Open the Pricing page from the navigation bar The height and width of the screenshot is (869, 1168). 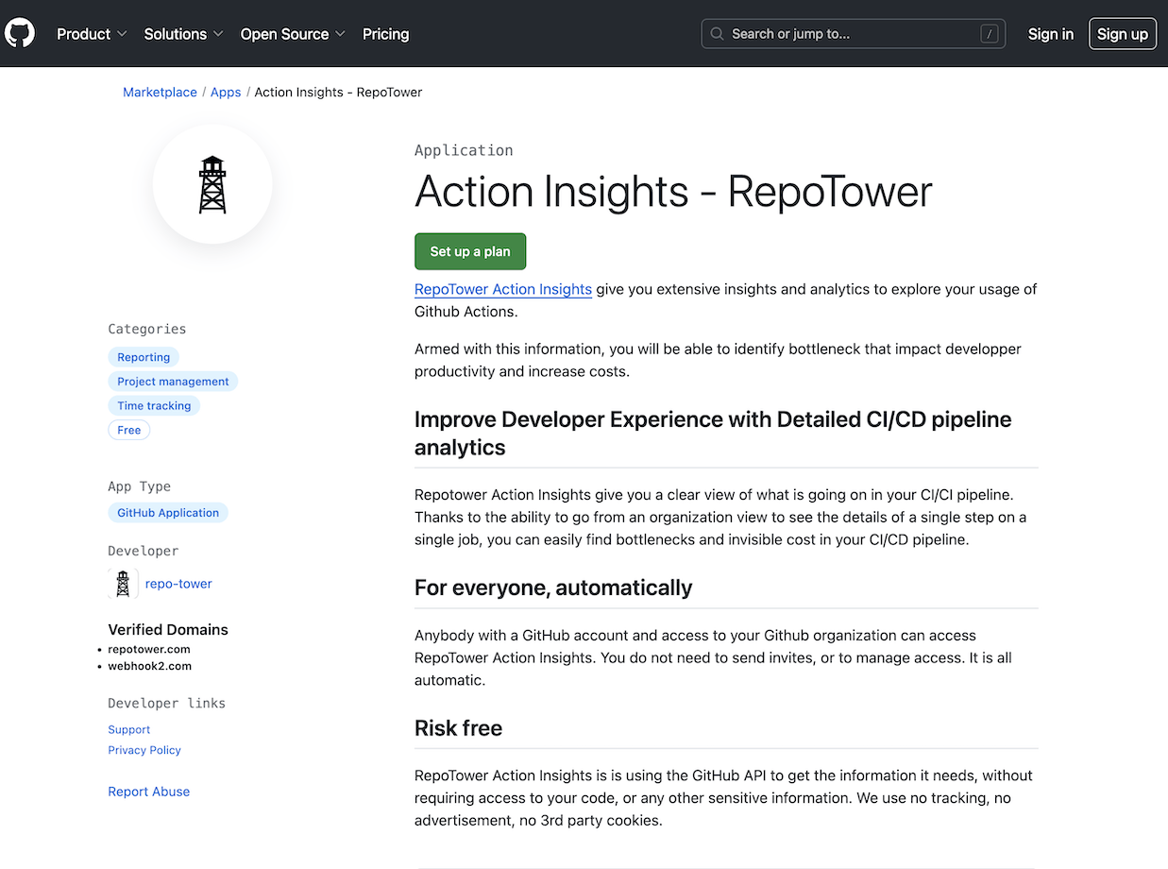coord(385,33)
